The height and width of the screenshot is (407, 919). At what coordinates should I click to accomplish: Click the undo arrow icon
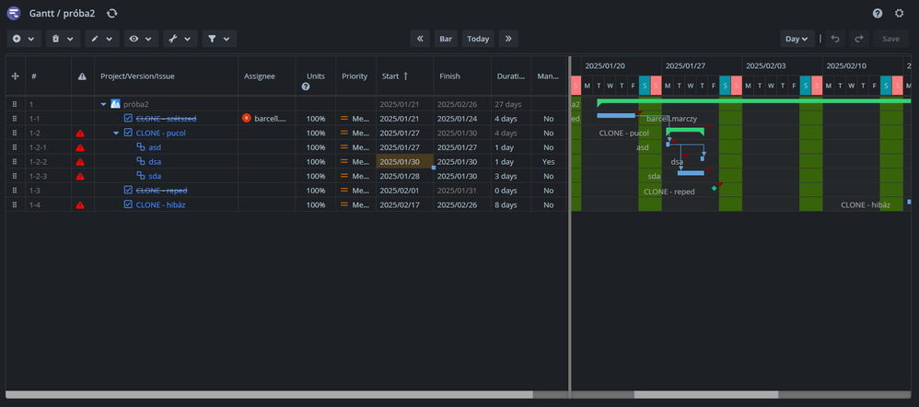(x=836, y=39)
